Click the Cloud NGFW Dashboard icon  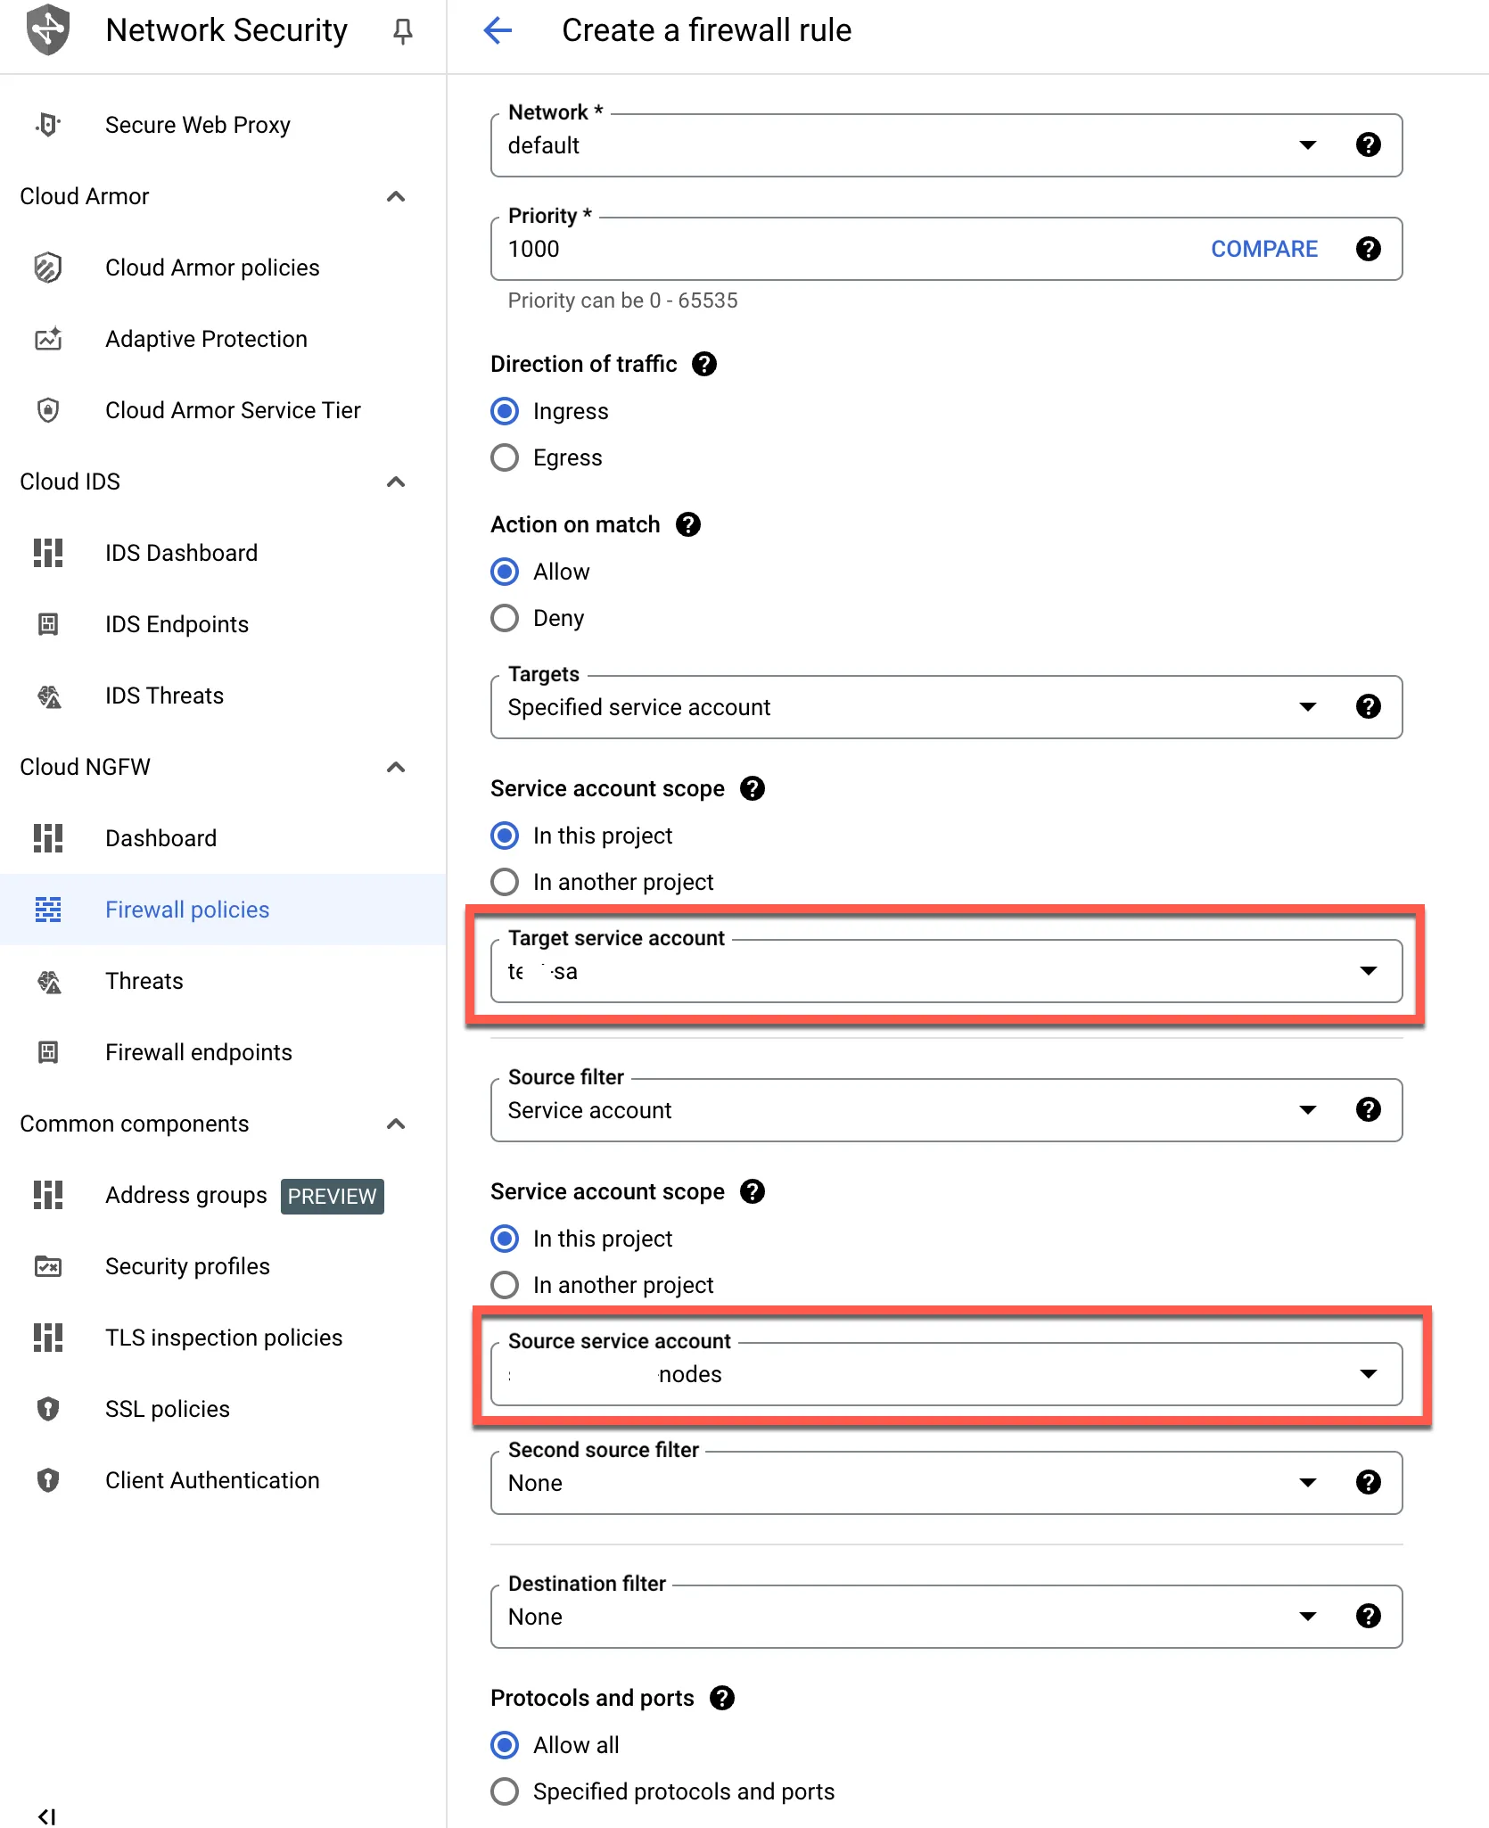point(48,838)
